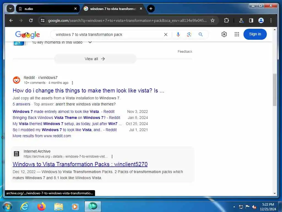Show hidden system tray icons
This screenshot has height=212, width=282.
[234, 207]
